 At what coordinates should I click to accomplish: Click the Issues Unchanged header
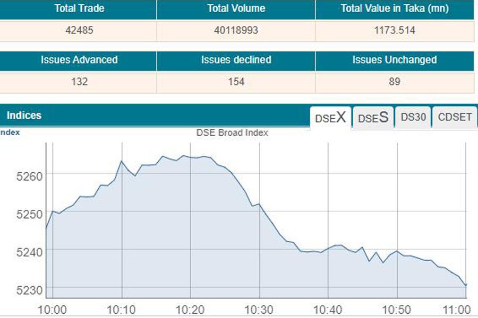coord(395,60)
